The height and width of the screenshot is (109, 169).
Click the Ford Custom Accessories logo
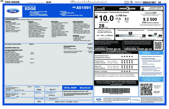[x=135, y=100]
